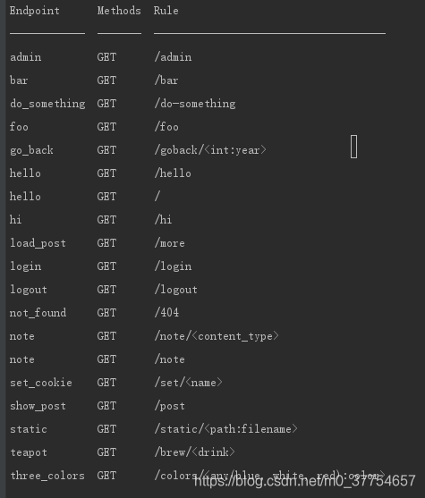The width and height of the screenshot is (425, 498).
Task: Click the /login rule text
Action: pyautogui.click(x=173, y=266)
